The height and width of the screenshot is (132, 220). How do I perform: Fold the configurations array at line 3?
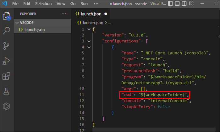[x=89, y=41]
